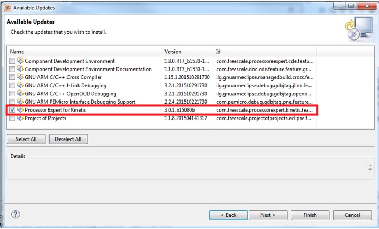This screenshot has height=229, width=379.
Task: Click the Finish button
Action: tap(310, 215)
